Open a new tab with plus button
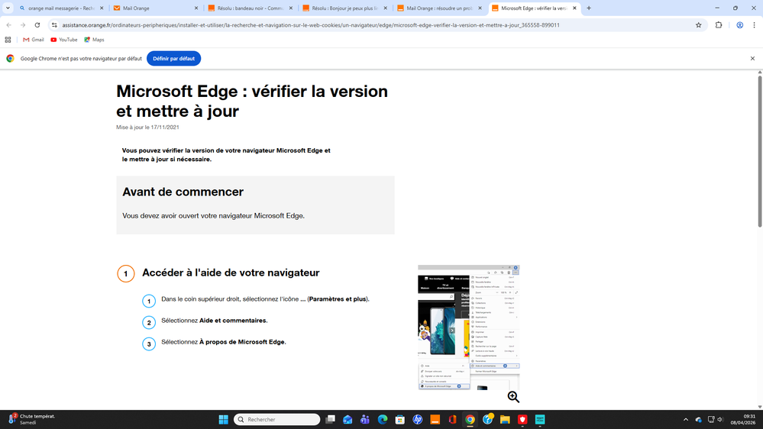The height and width of the screenshot is (429, 763). click(x=589, y=8)
